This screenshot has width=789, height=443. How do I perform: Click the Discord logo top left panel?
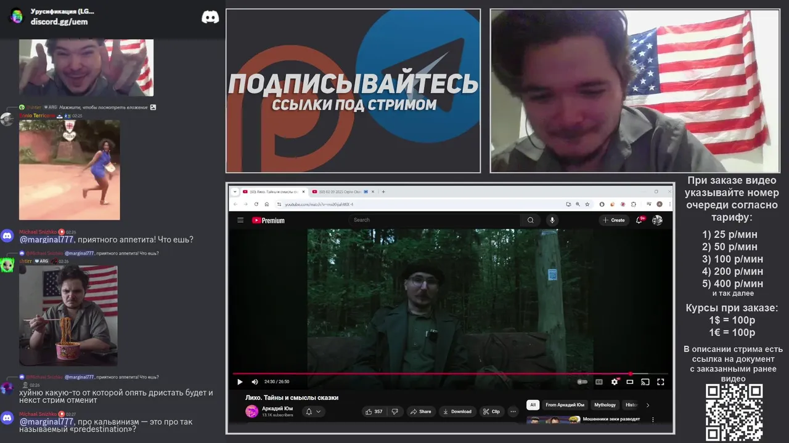210,17
